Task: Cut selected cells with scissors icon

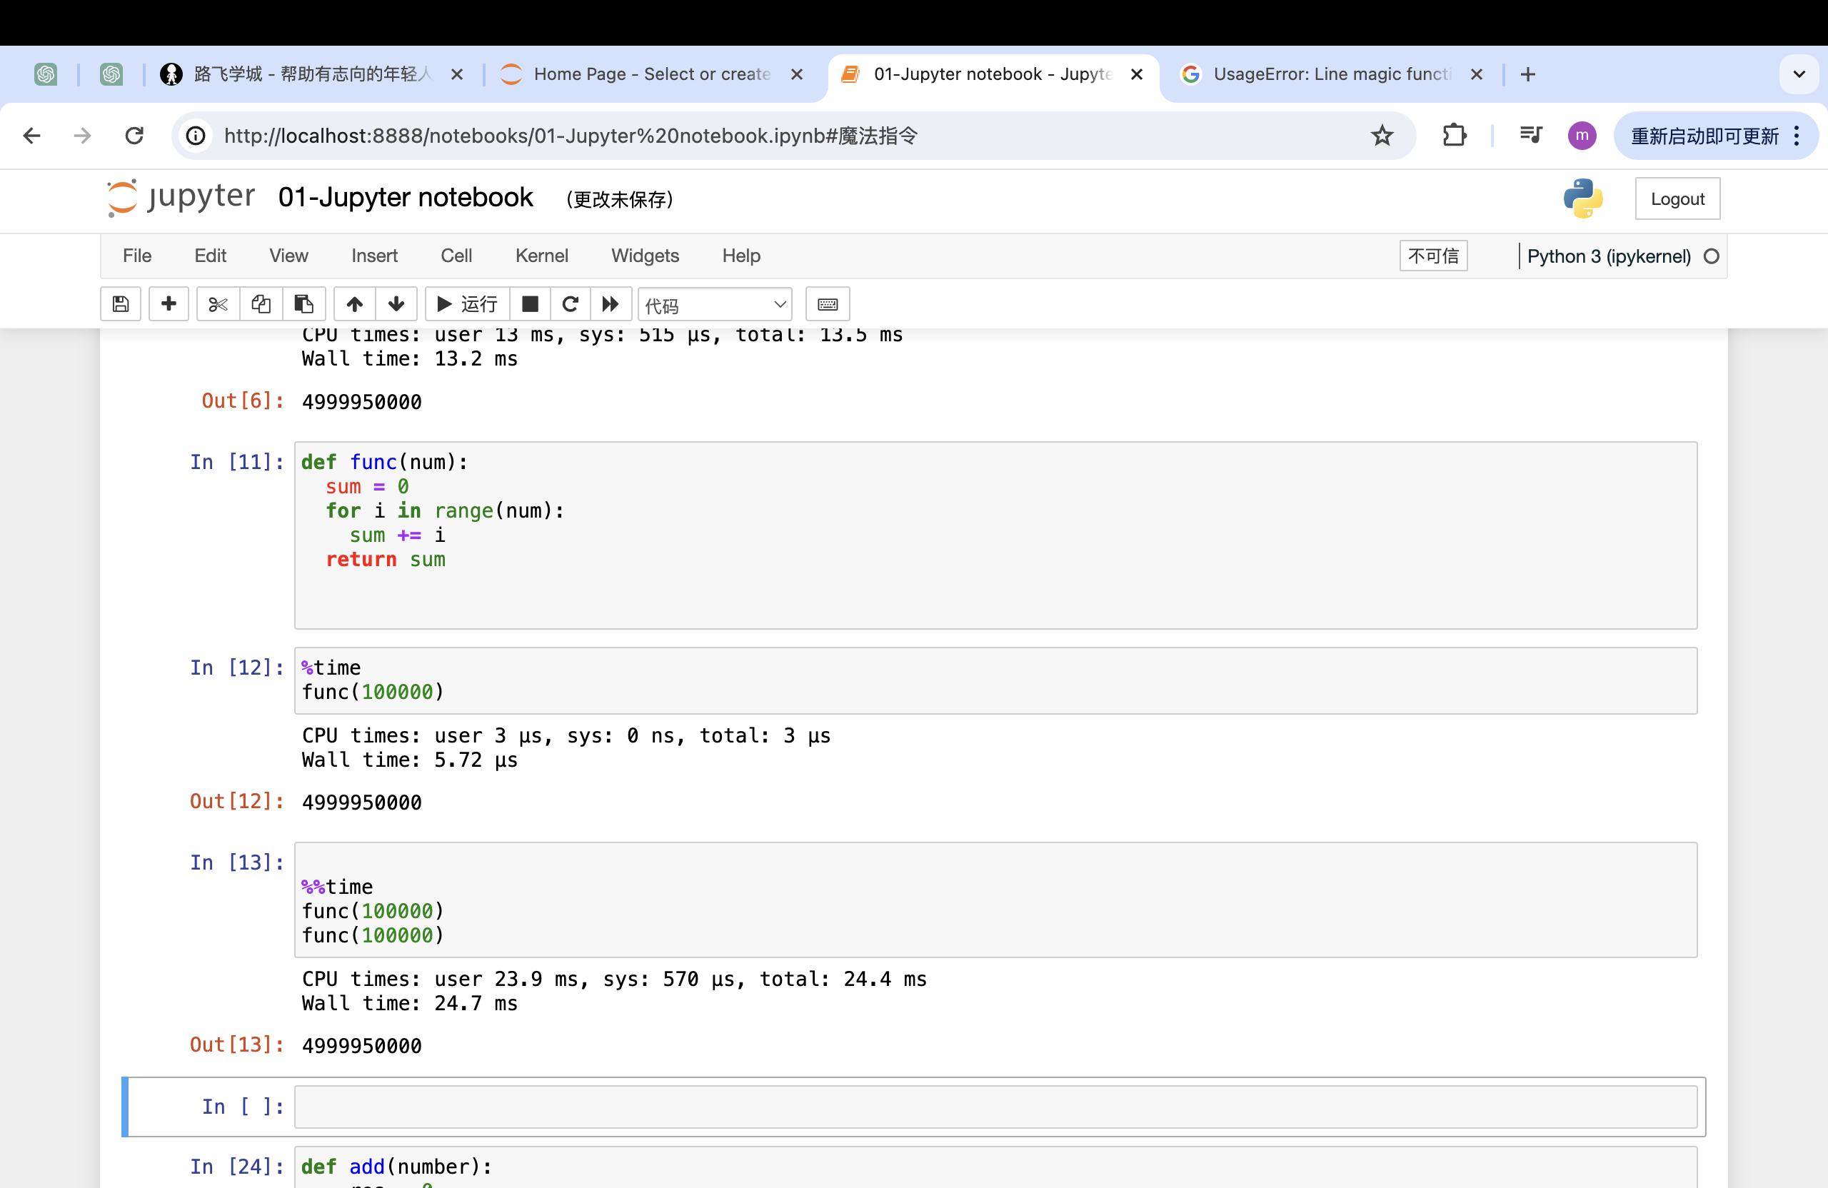Action: point(218,304)
